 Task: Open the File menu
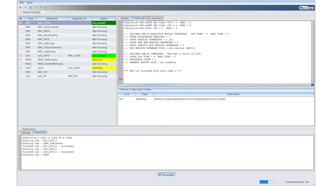point(22,3)
